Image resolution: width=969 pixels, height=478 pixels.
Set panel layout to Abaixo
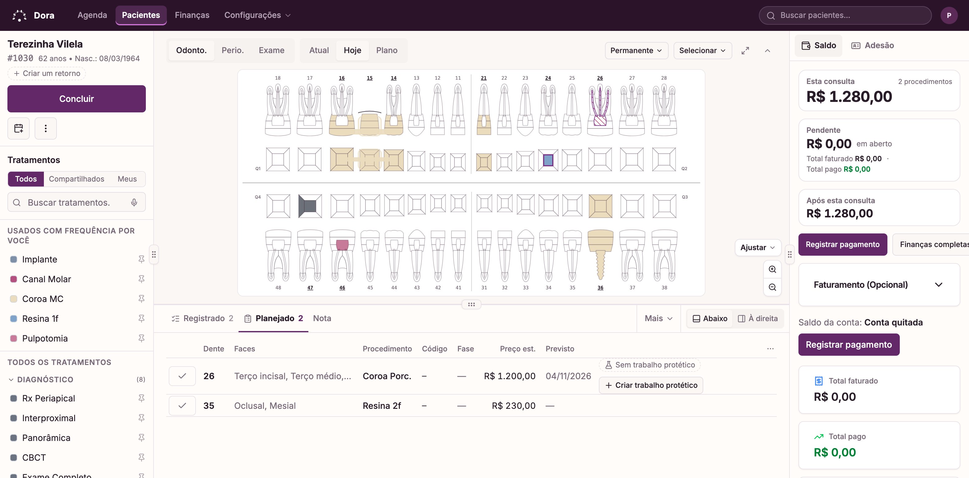[x=710, y=319]
